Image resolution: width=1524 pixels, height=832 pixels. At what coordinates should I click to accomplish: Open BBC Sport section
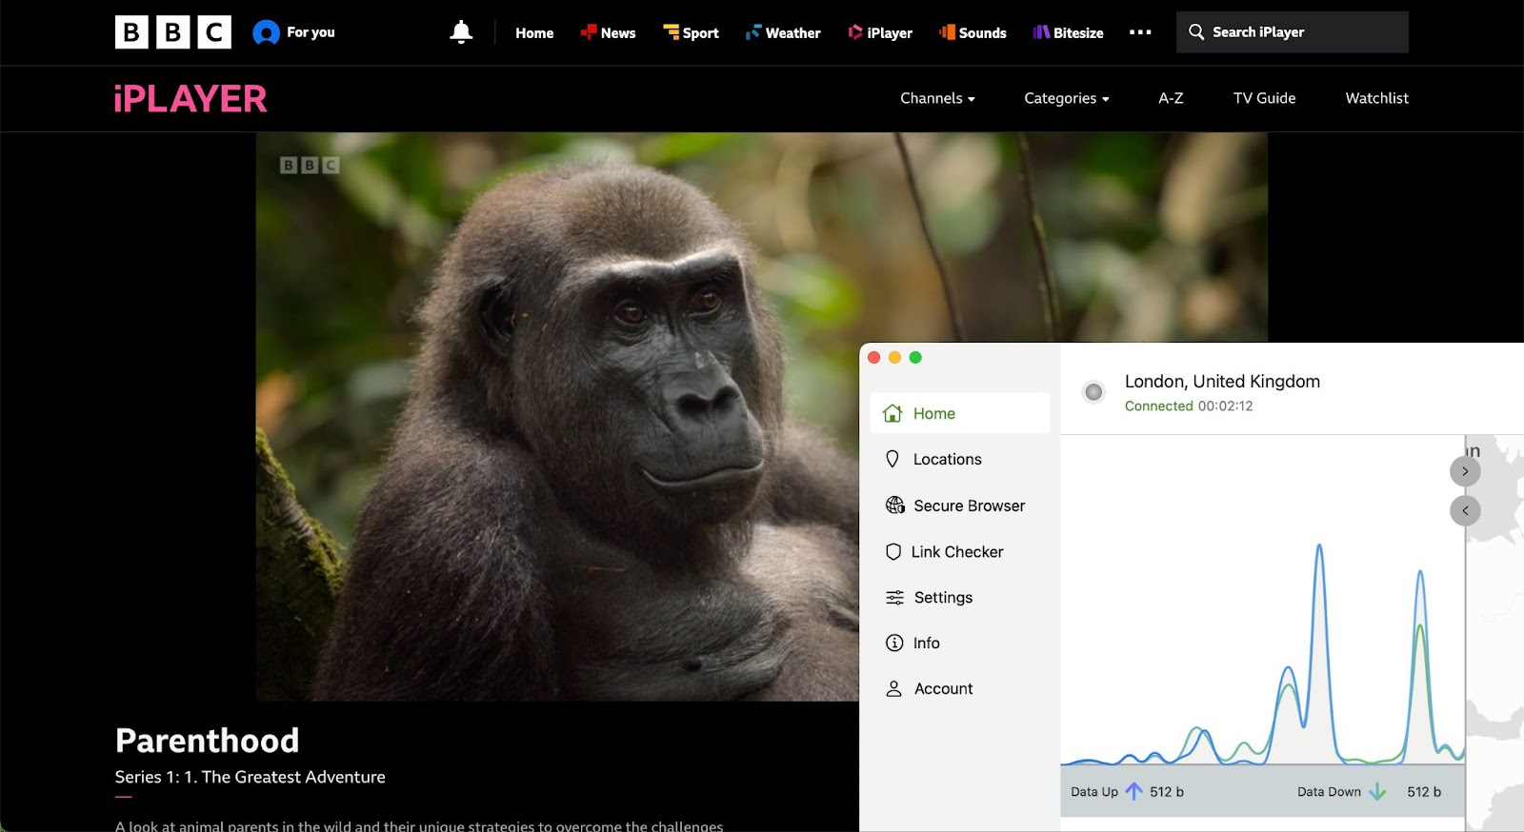click(x=691, y=32)
